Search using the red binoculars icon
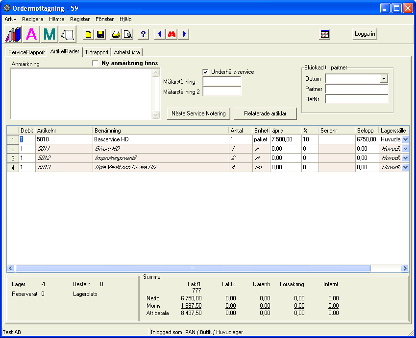The image size is (416, 338). click(x=172, y=34)
